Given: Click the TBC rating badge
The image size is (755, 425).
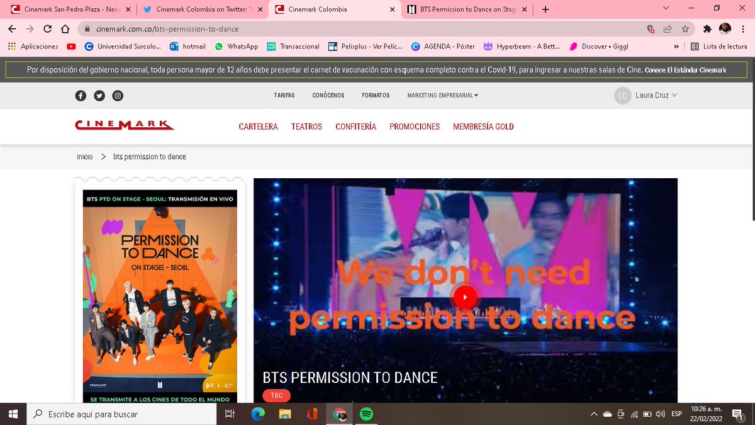Looking at the screenshot, I should (276, 395).
